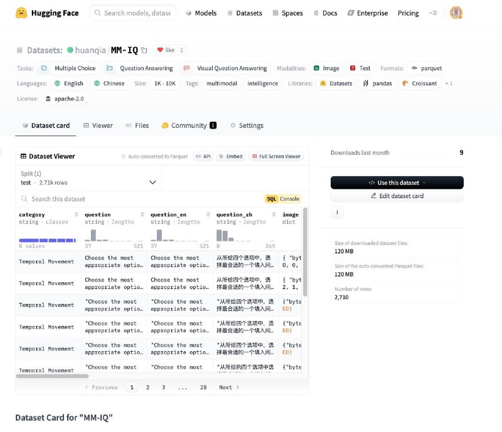Click the search magnifier in dataset search
The height and width of the screenshot is (432, 502).
24,199
